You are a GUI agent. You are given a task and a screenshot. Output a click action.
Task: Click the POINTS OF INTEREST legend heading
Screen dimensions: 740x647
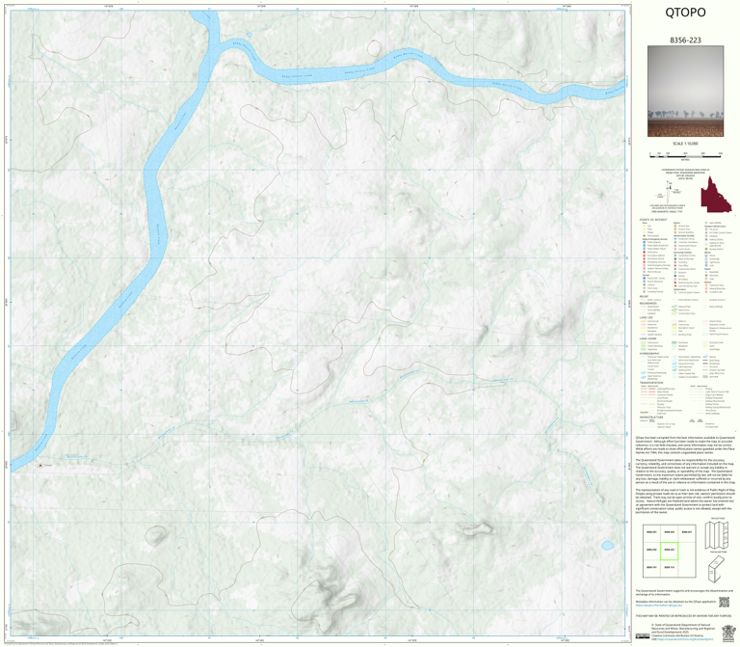coord(653,220)
